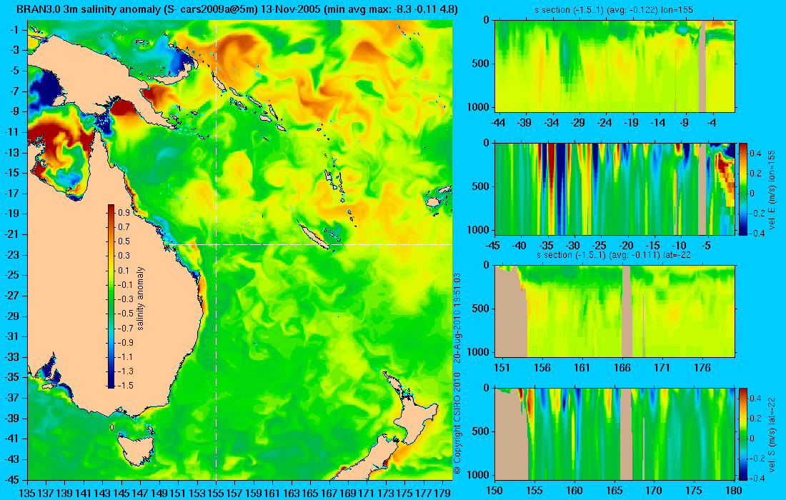This screenshot has height=500, width=786.
Task: Click the -35 tick under vel. E section
Action: [x=547, y=246]
